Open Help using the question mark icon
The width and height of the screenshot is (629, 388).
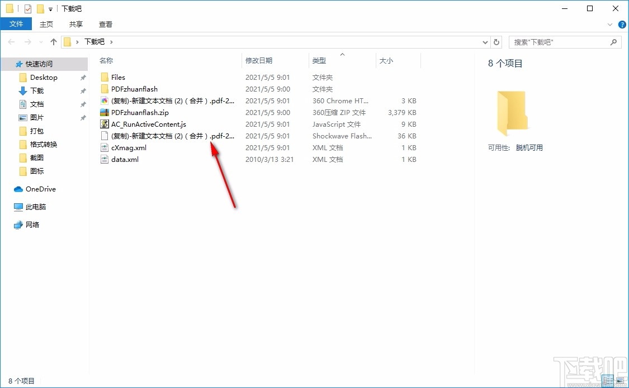pyautogui.click(x=622, y=25)
